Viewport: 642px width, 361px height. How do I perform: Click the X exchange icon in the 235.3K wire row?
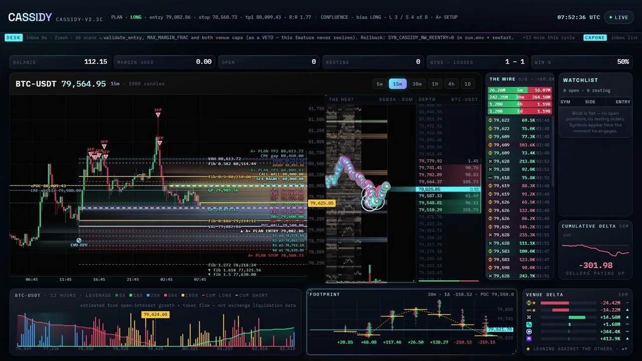pyautogui.click(x=490, y=235)
